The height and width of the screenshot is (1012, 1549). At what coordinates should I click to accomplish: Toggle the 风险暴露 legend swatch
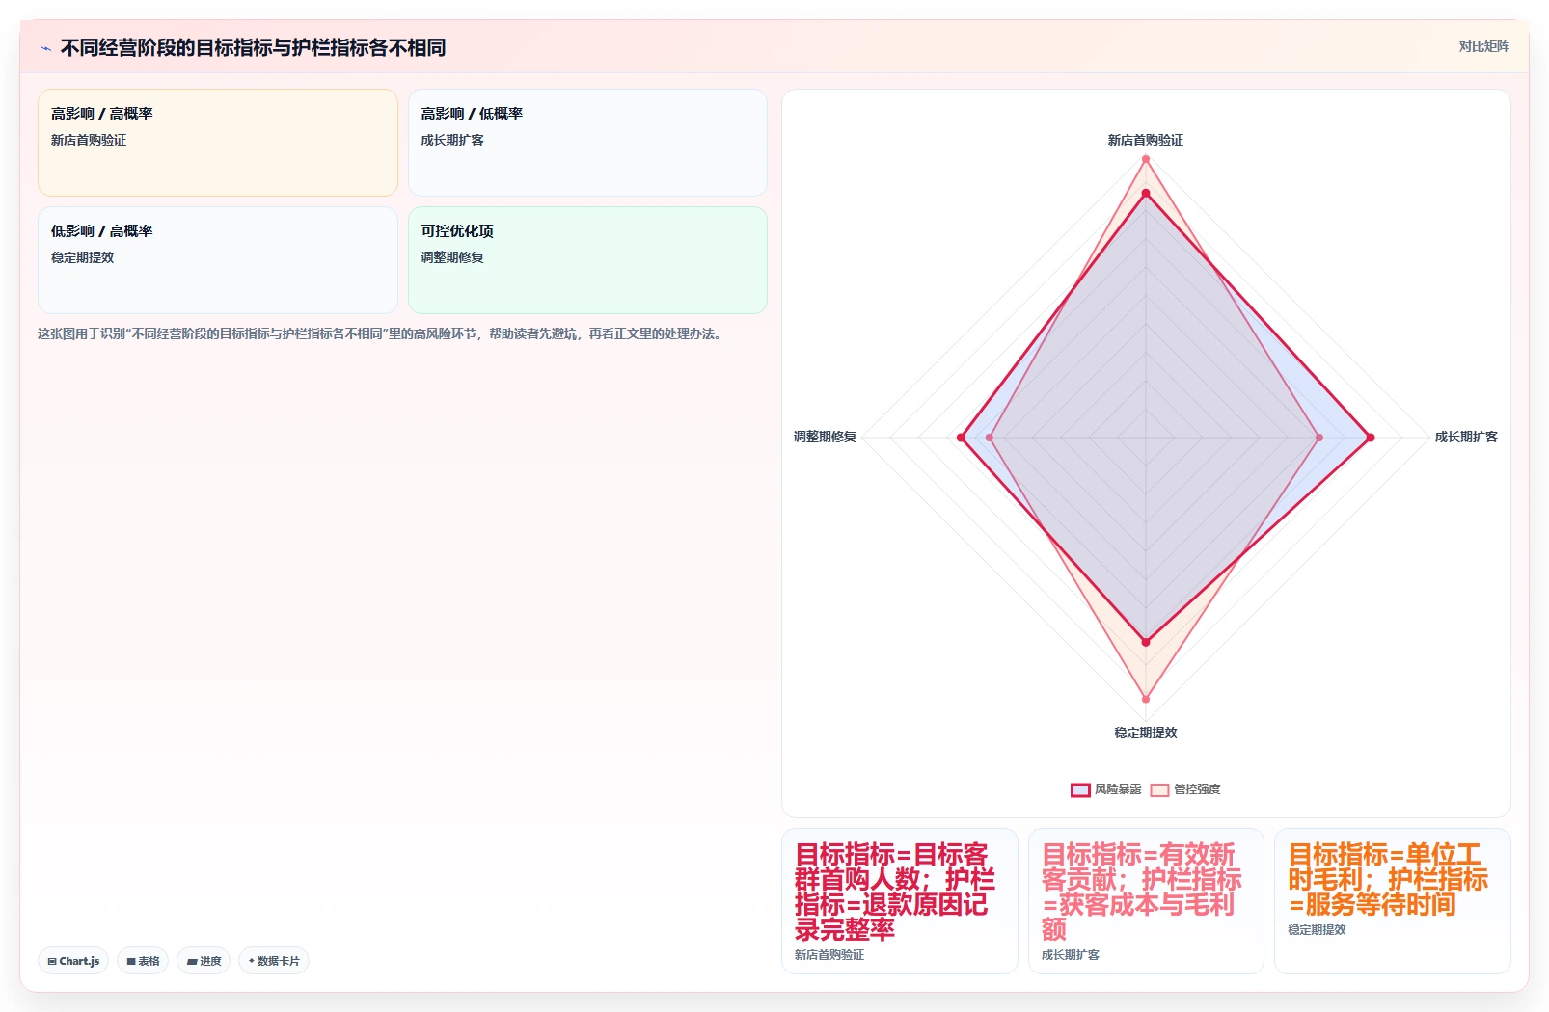pos(1080,789)
